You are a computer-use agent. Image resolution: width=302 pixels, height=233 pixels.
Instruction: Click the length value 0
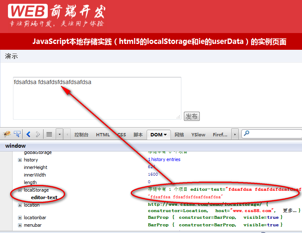coord(149,182)
